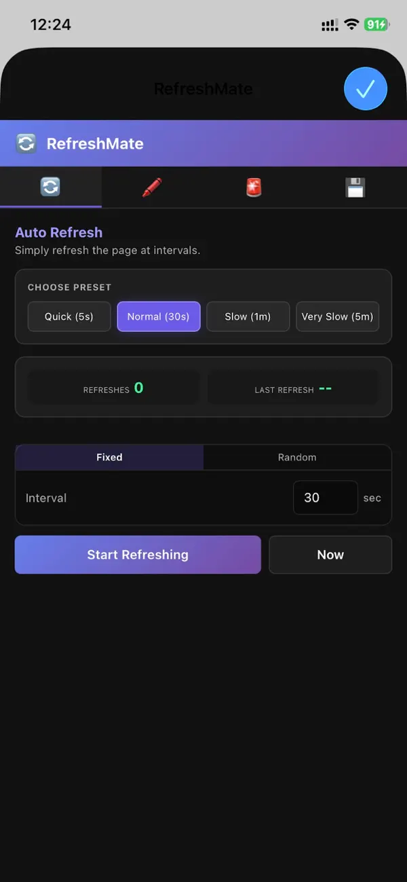Click Now to refresh immediately

point(330,555)
